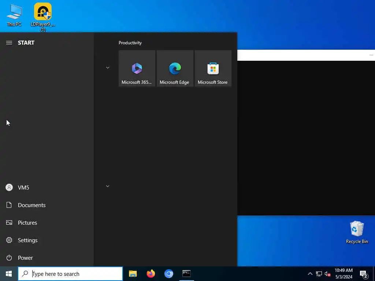Viewport: 375px width, 281px height.
Task: Open Chromium browser from the taskbar
Action: pos(168,274)
